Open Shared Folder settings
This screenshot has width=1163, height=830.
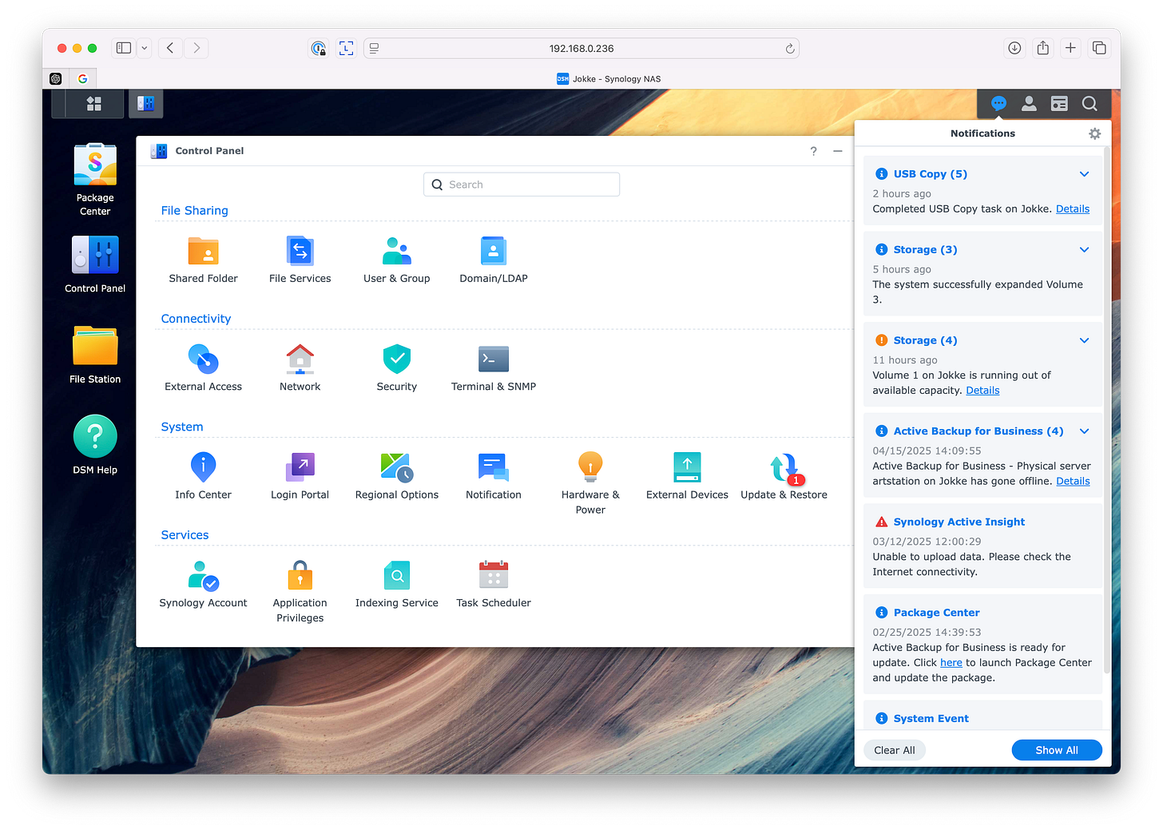(203, 260)
